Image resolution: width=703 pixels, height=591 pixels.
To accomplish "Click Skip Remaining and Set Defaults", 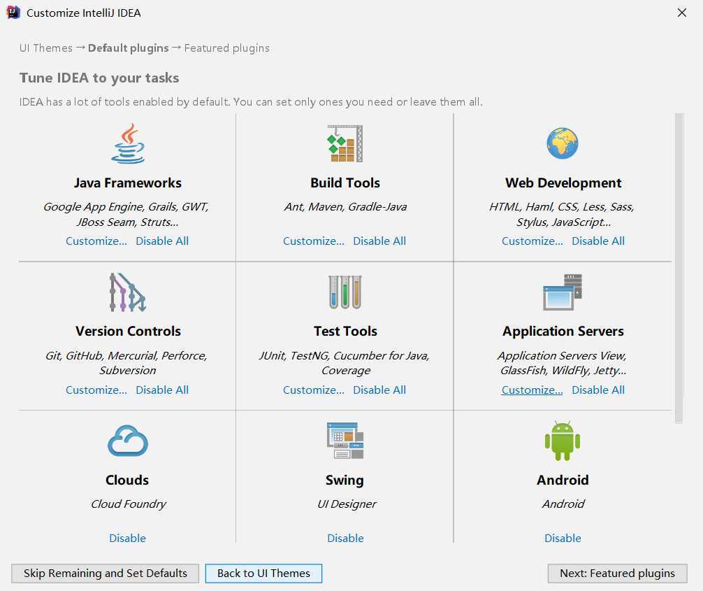I will click(106, 574).
